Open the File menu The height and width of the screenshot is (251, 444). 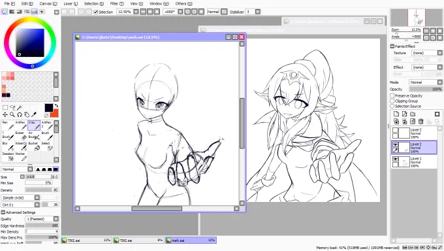click(x=10, y=4)
